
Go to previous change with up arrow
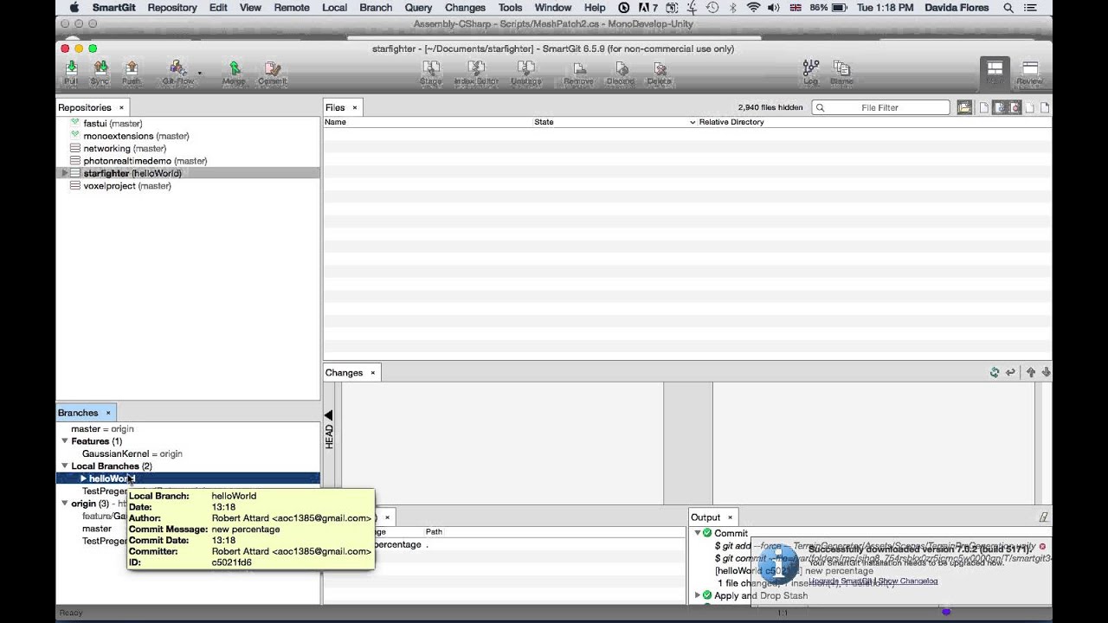click(x=1030, y=372)
